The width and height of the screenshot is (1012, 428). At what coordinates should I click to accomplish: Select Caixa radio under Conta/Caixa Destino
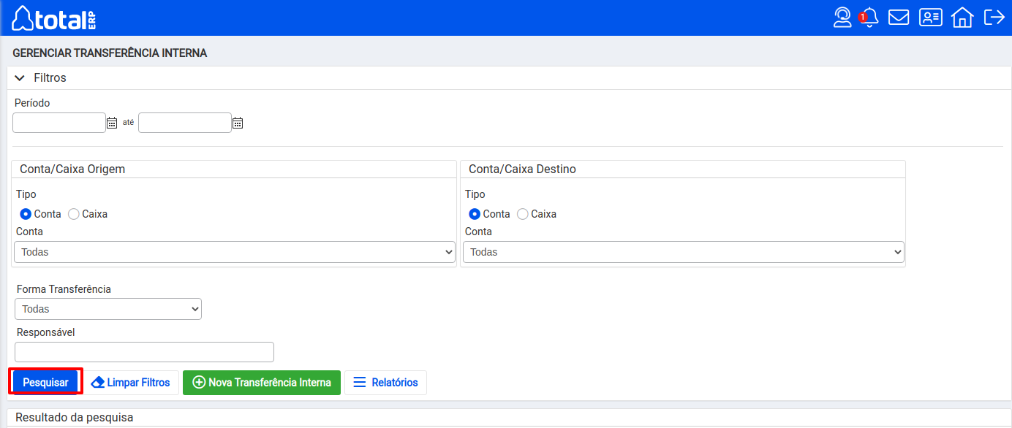point(523,214)
